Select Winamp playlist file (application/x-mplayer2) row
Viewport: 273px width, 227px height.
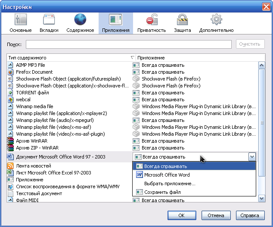coord(131,113)
